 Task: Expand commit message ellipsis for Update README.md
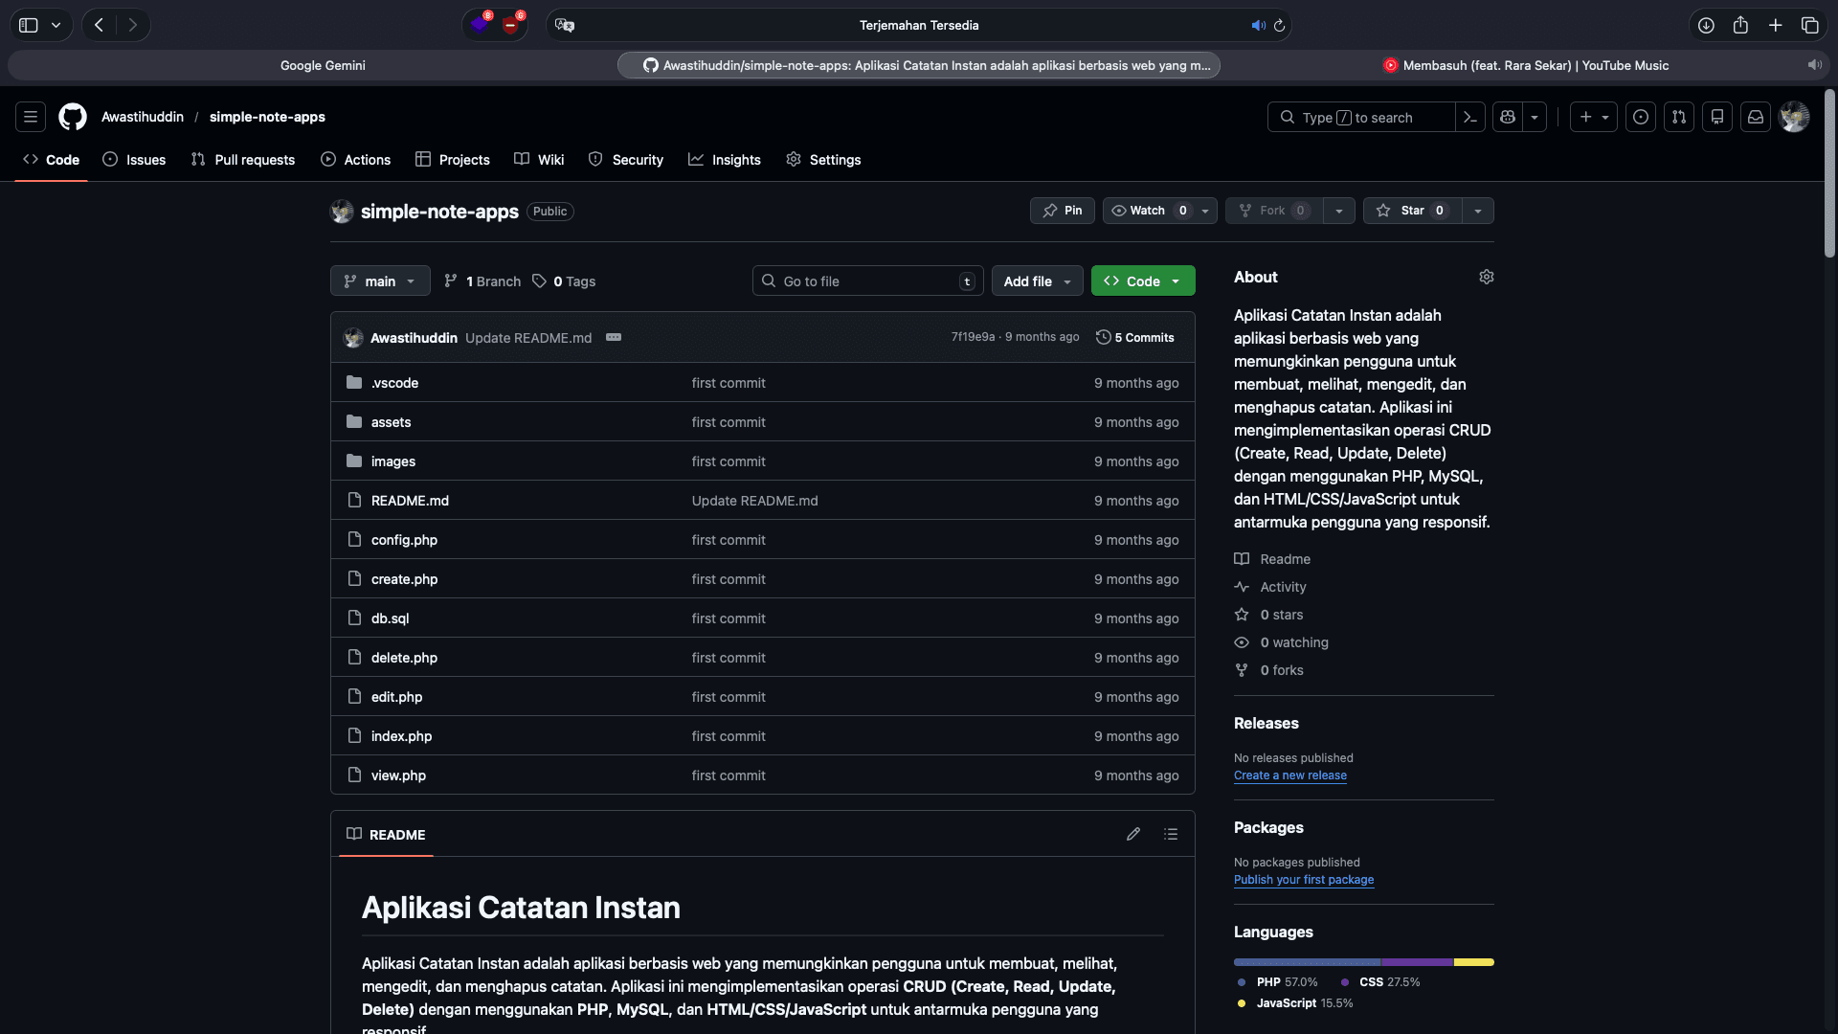point(614,337)
